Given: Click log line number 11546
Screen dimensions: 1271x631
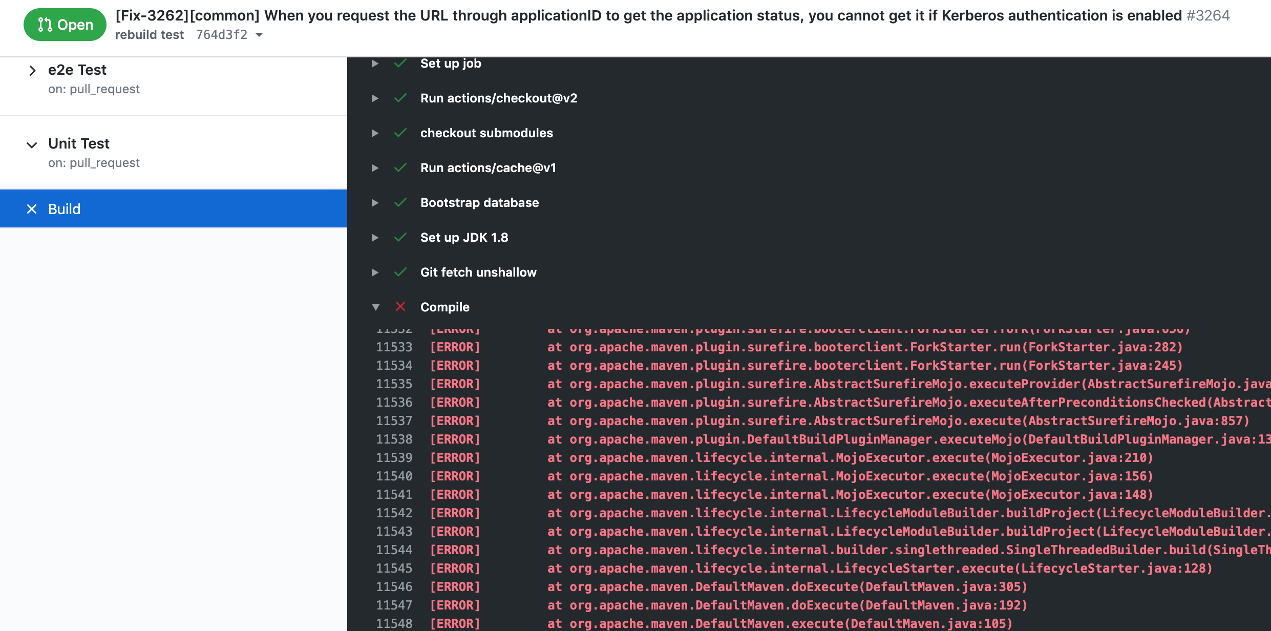Looking at the screenshot, I should [x=394, y=587].
